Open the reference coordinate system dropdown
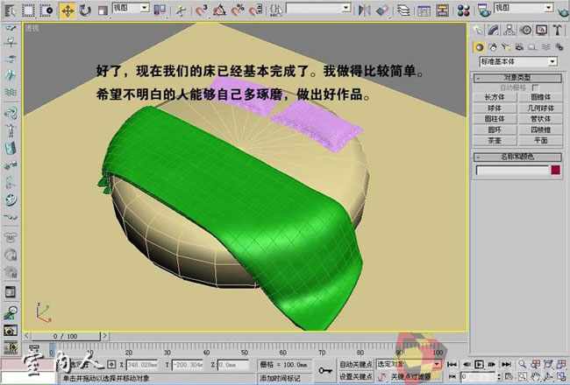This screenshot has width=570, height=385. tap(131, 8)
